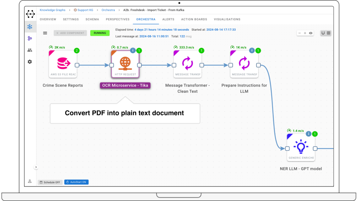This screenshot has height=201, width=357.
Task: Open the settings gear in the sidebar
Action: coord(30,62)
